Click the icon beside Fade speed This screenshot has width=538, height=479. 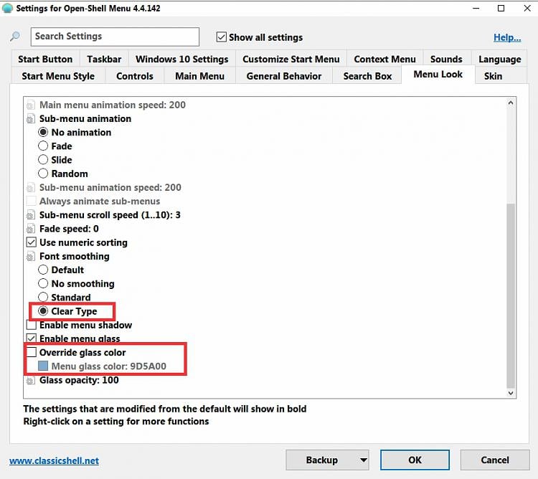pos(31,229)
